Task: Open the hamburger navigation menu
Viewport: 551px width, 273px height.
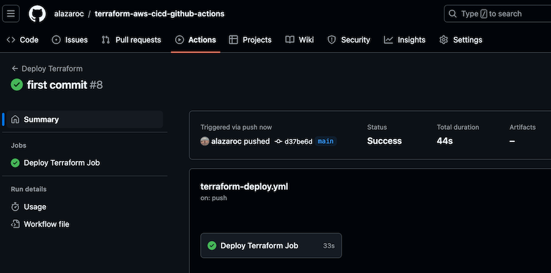Action: pos(11,13)
